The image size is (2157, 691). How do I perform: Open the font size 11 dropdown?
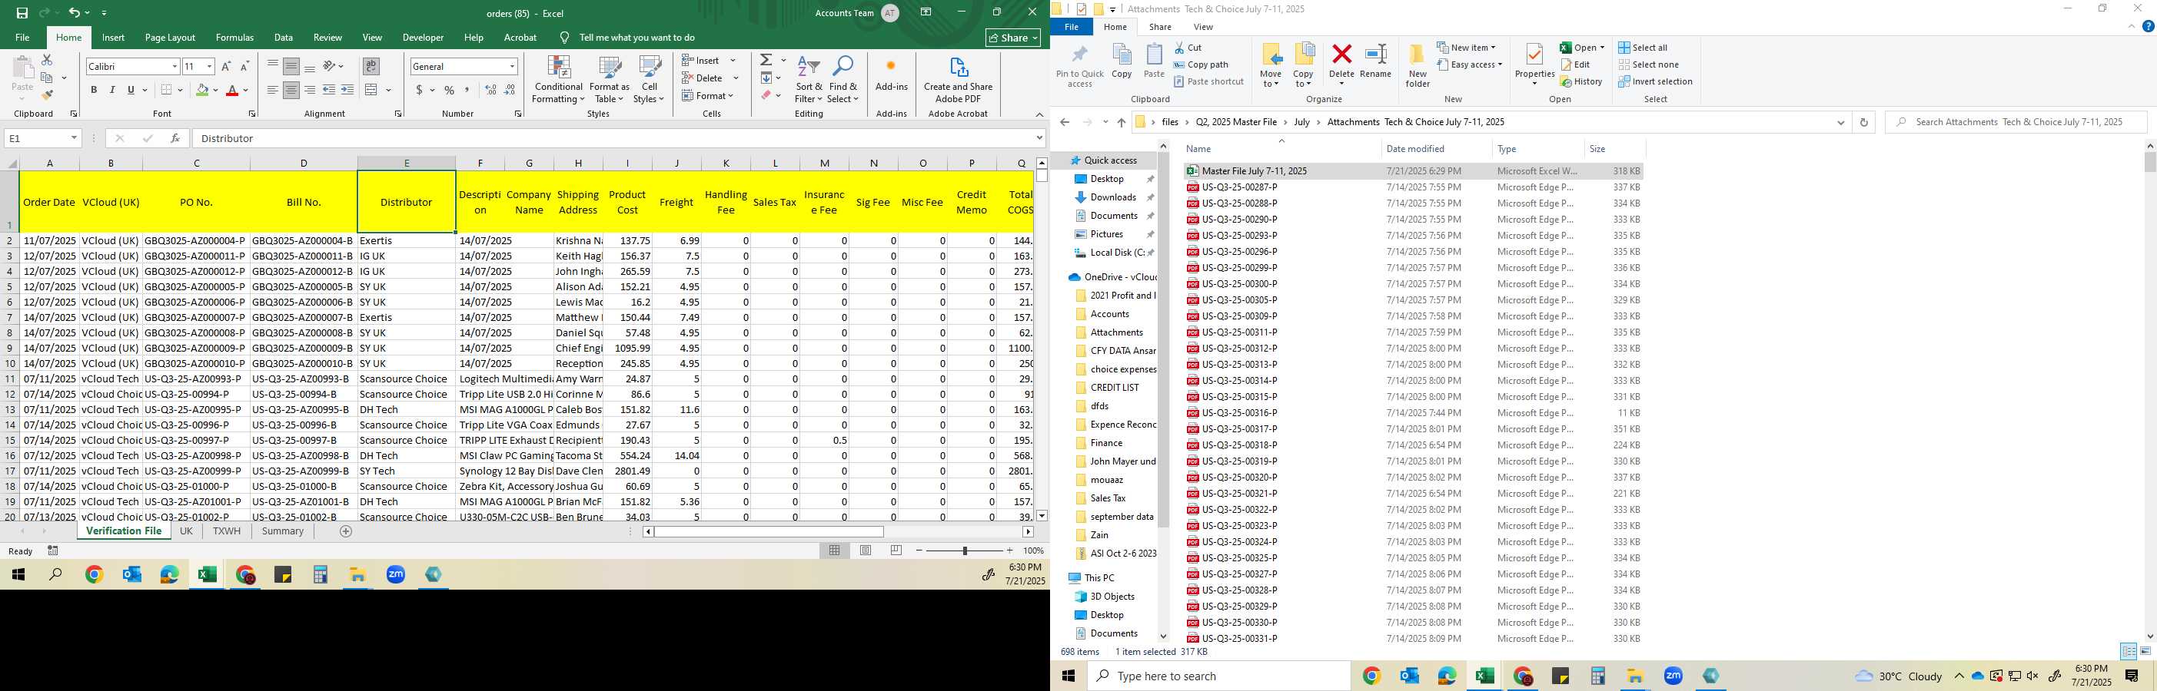209,66
